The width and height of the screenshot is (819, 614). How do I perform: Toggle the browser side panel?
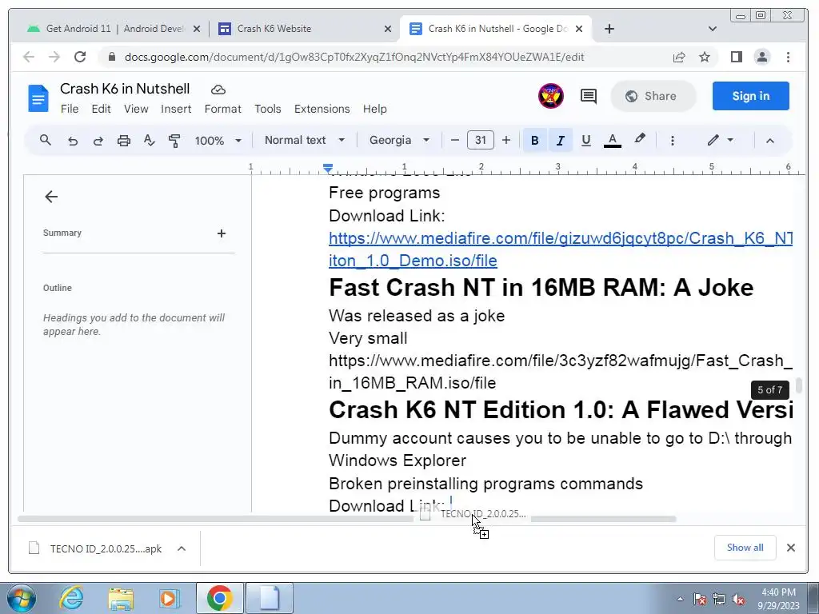[737, 57]
